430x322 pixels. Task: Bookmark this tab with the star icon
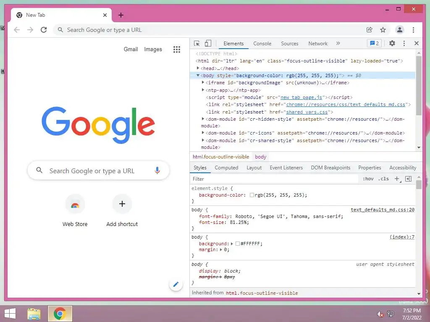[383, 30]
